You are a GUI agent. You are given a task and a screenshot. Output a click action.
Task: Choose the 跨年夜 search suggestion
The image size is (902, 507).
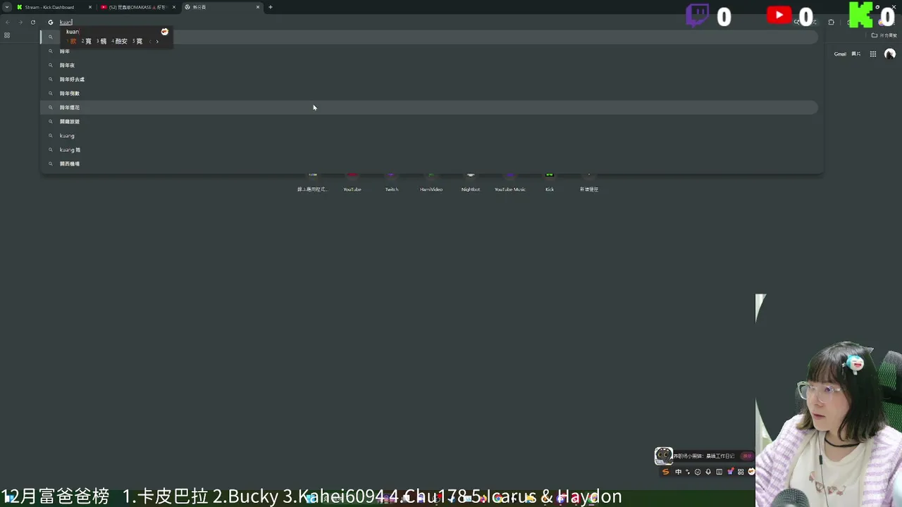pos(429,65)
